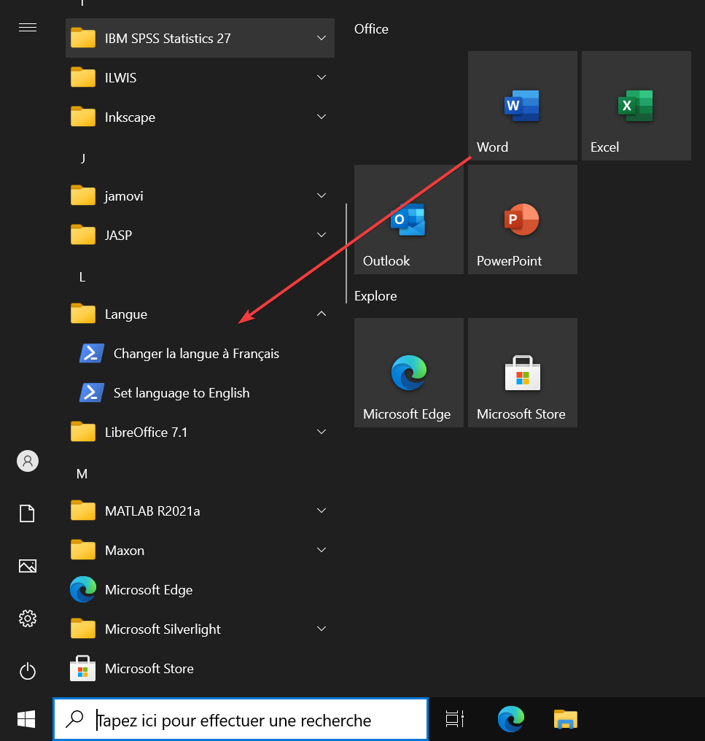
Task: Open the Microsoft Store tile
Action: [x=522, y=373]
